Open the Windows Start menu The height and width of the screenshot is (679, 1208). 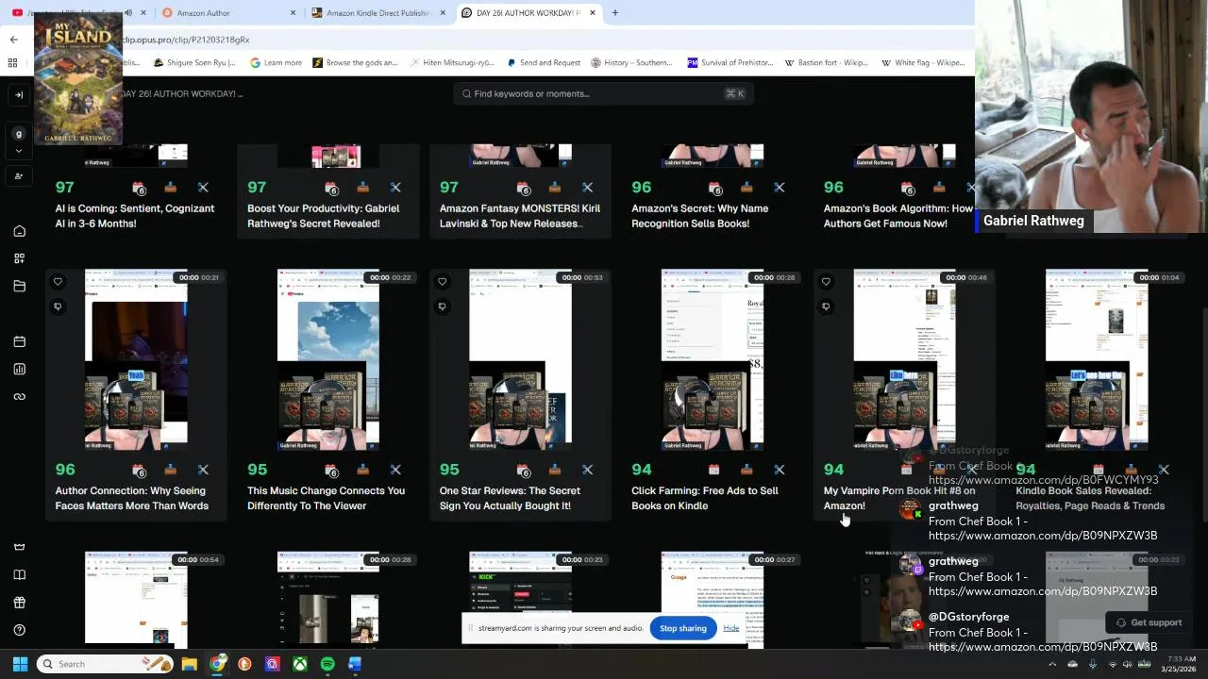click(20, 664)
